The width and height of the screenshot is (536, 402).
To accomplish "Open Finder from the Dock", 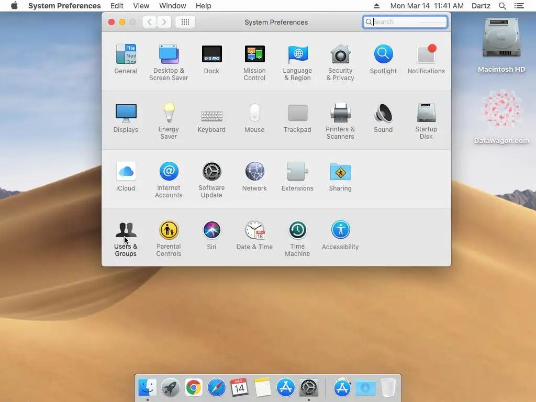I will (x=147, y=388).
